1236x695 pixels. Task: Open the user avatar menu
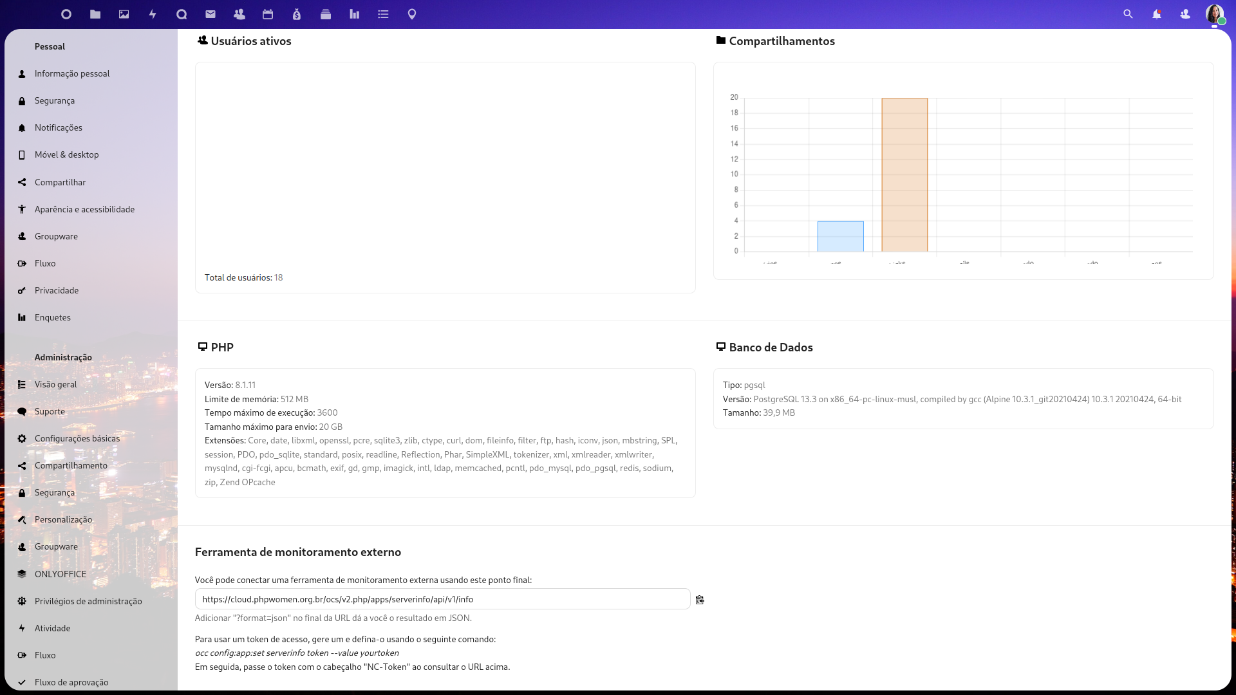1214,14
